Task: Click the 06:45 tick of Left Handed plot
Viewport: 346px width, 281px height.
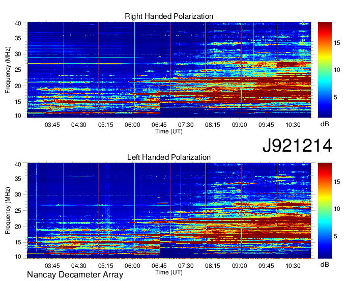Action: click(159, 266)
